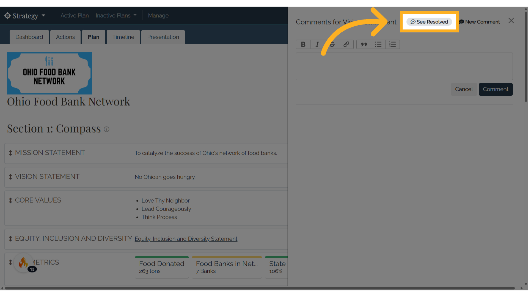Expand the Inactive Plans dropdown

click(116, 16)
